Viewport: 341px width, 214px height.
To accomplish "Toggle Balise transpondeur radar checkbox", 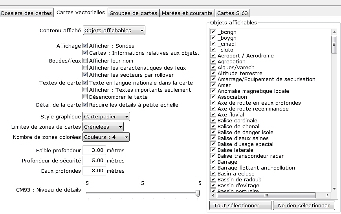I will pyautogui.click(x=213, y=156).
